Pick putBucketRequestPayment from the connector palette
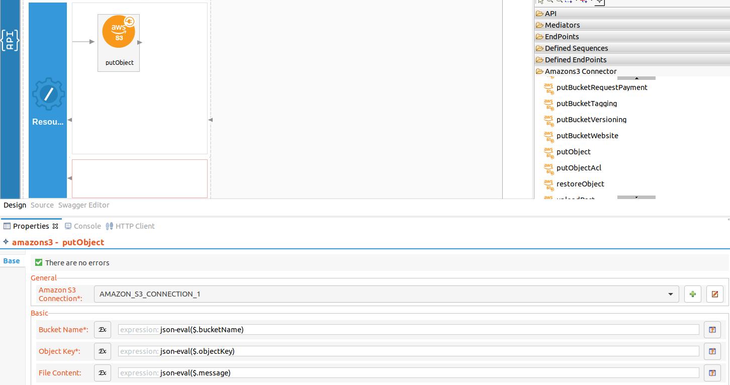730x385 pixels. click(x=602, y=87)
